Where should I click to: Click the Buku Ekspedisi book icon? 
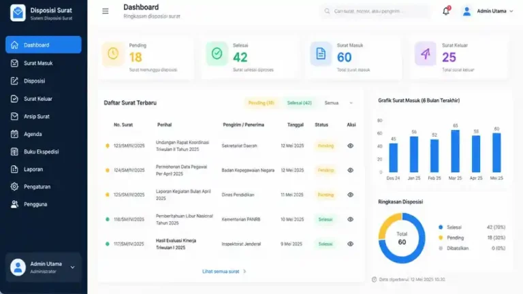[14, 152]
